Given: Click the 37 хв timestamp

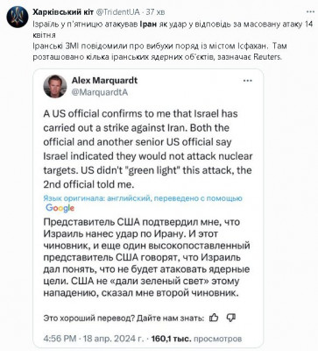Looking at the screenshot, I should tap(155, 12).
